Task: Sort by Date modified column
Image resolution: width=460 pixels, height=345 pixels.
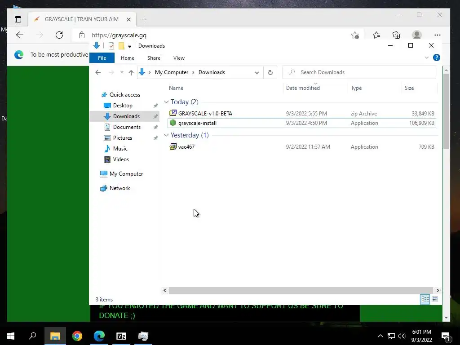Action: 303,88
